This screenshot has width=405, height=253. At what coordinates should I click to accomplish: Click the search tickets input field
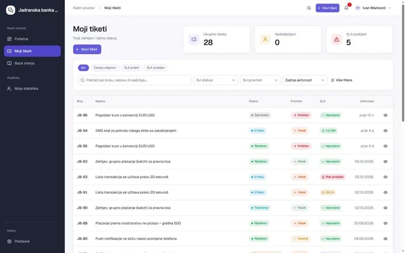pos(134,80)
